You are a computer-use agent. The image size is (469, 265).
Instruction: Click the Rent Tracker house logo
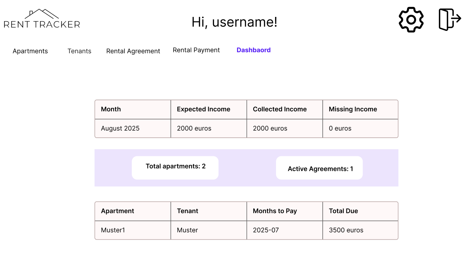point(42,19)
